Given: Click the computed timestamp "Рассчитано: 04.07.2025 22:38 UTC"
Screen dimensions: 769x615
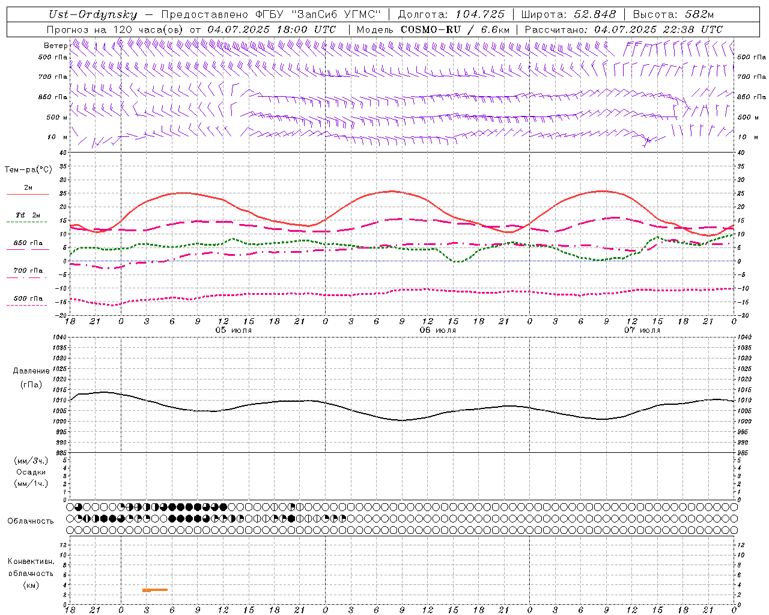Looking at the screenshot, I should click(x=624, y=29).
